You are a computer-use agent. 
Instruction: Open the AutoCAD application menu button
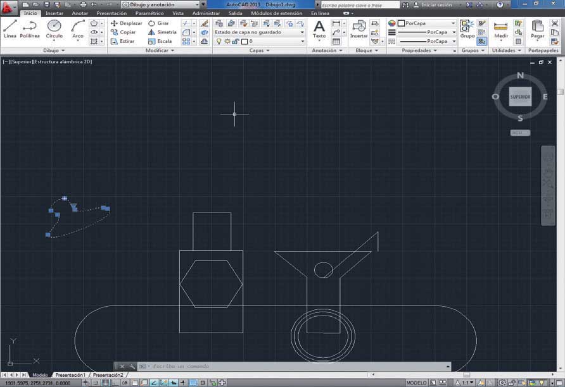(x=8, y=6)
